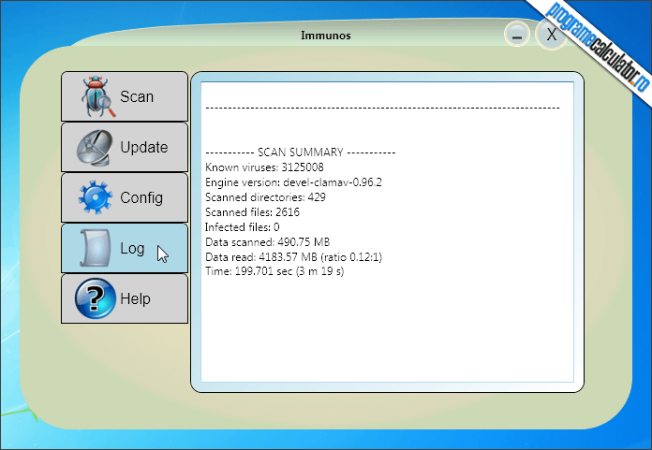Close Immunos with the X button

click(552, 34)
